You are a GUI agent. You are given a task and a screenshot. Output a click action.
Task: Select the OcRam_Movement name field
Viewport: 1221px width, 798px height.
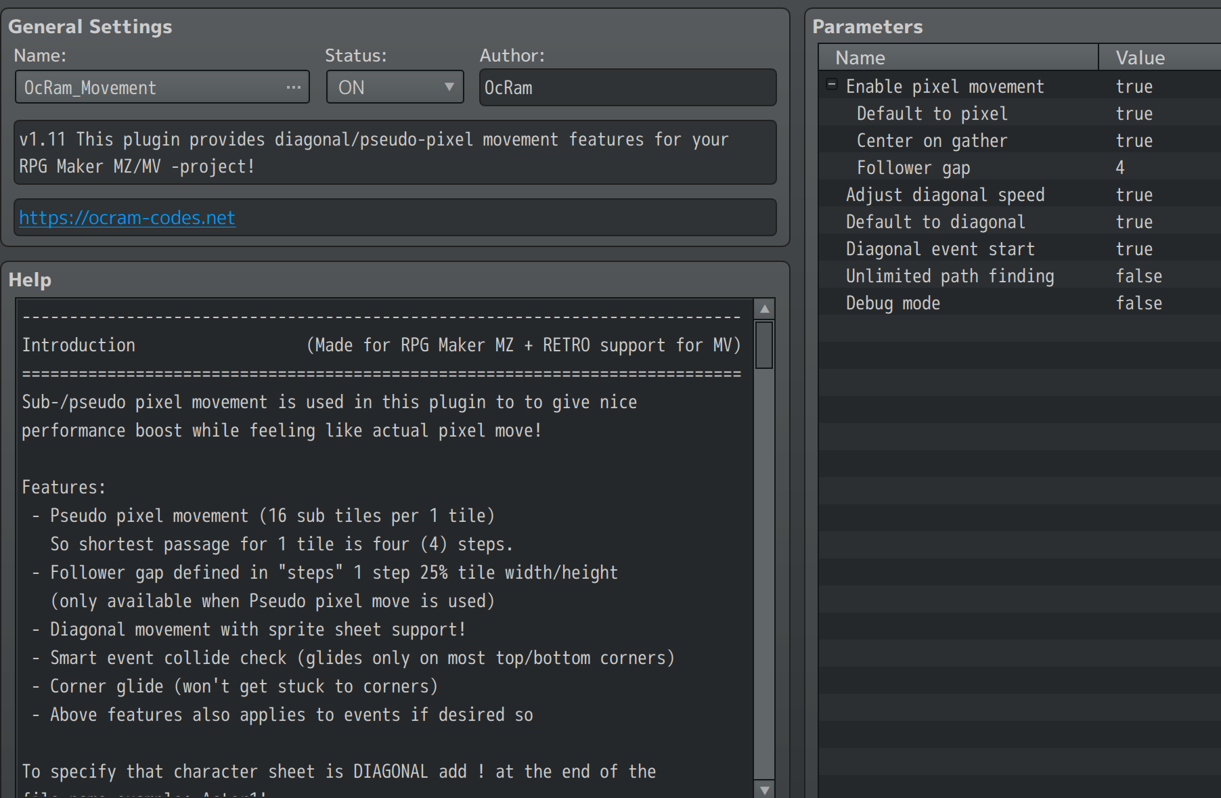tap(162, 87)
